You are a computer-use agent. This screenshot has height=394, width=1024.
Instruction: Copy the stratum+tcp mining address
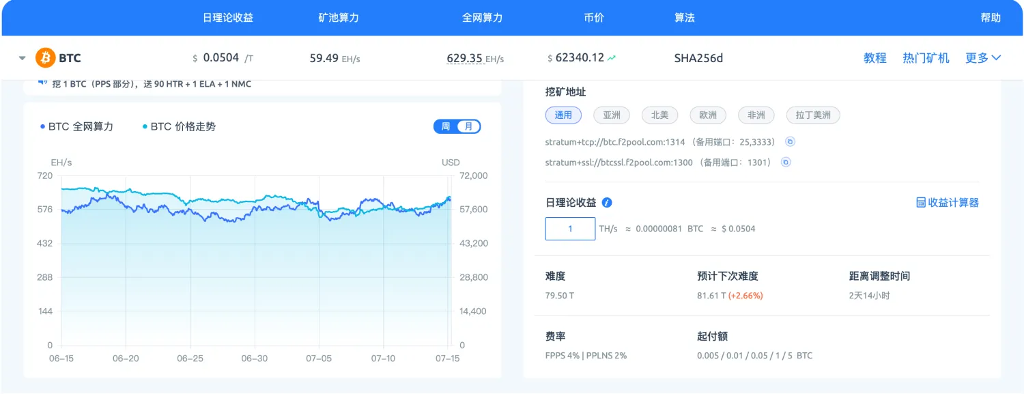pyautogui.click(x=791, y=141)
